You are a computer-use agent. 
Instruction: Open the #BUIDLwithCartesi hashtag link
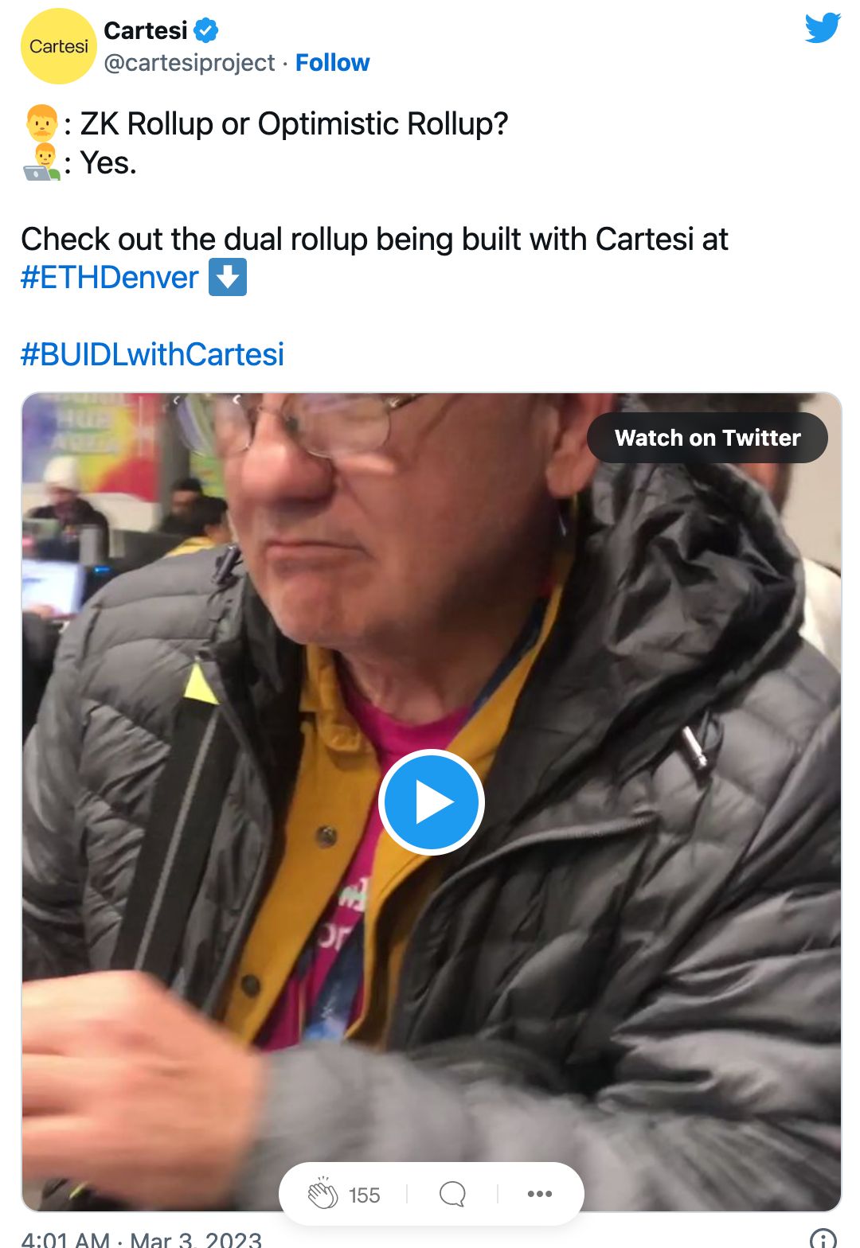coord(152,354)
